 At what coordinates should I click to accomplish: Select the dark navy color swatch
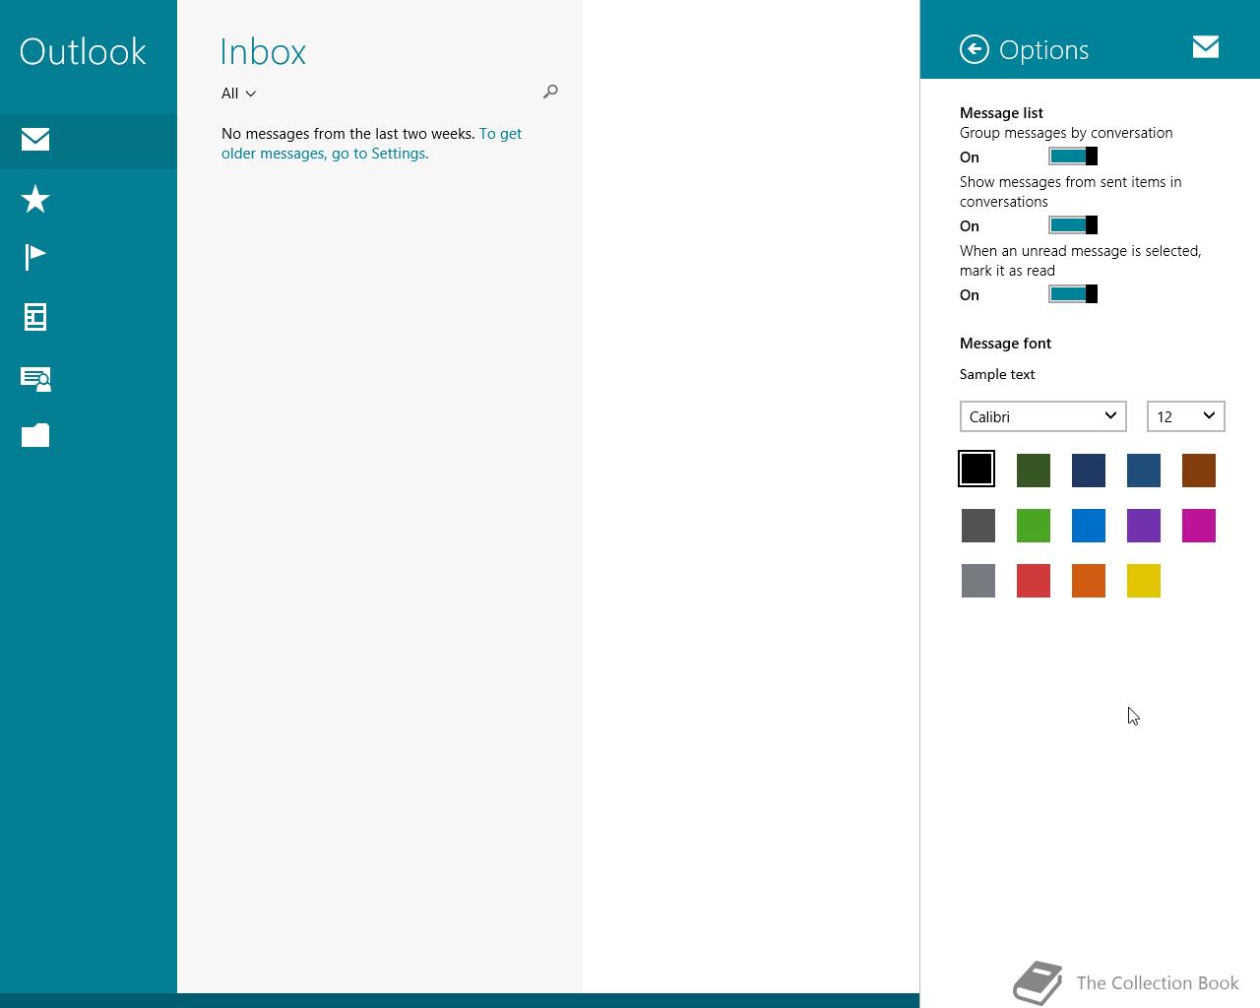1089,471
